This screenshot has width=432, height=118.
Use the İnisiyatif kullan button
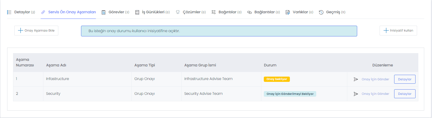[398, 31]
